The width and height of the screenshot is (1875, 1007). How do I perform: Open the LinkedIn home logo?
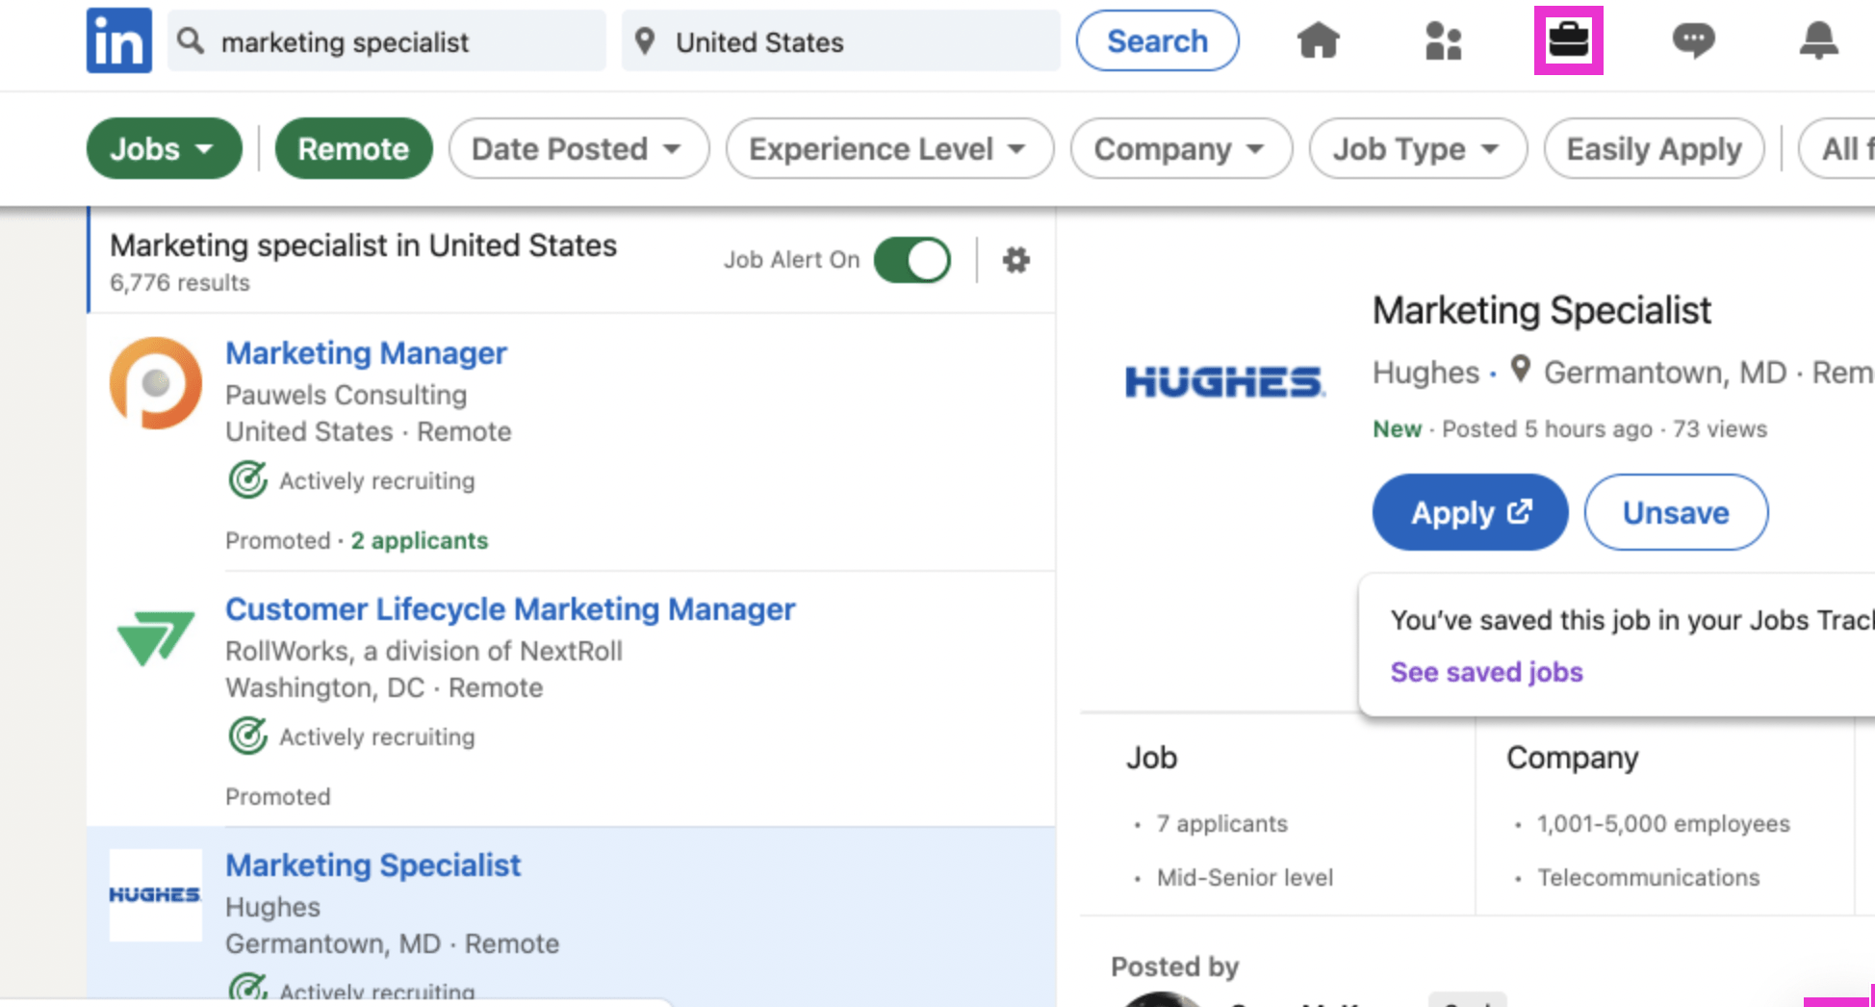coord(118,41)
